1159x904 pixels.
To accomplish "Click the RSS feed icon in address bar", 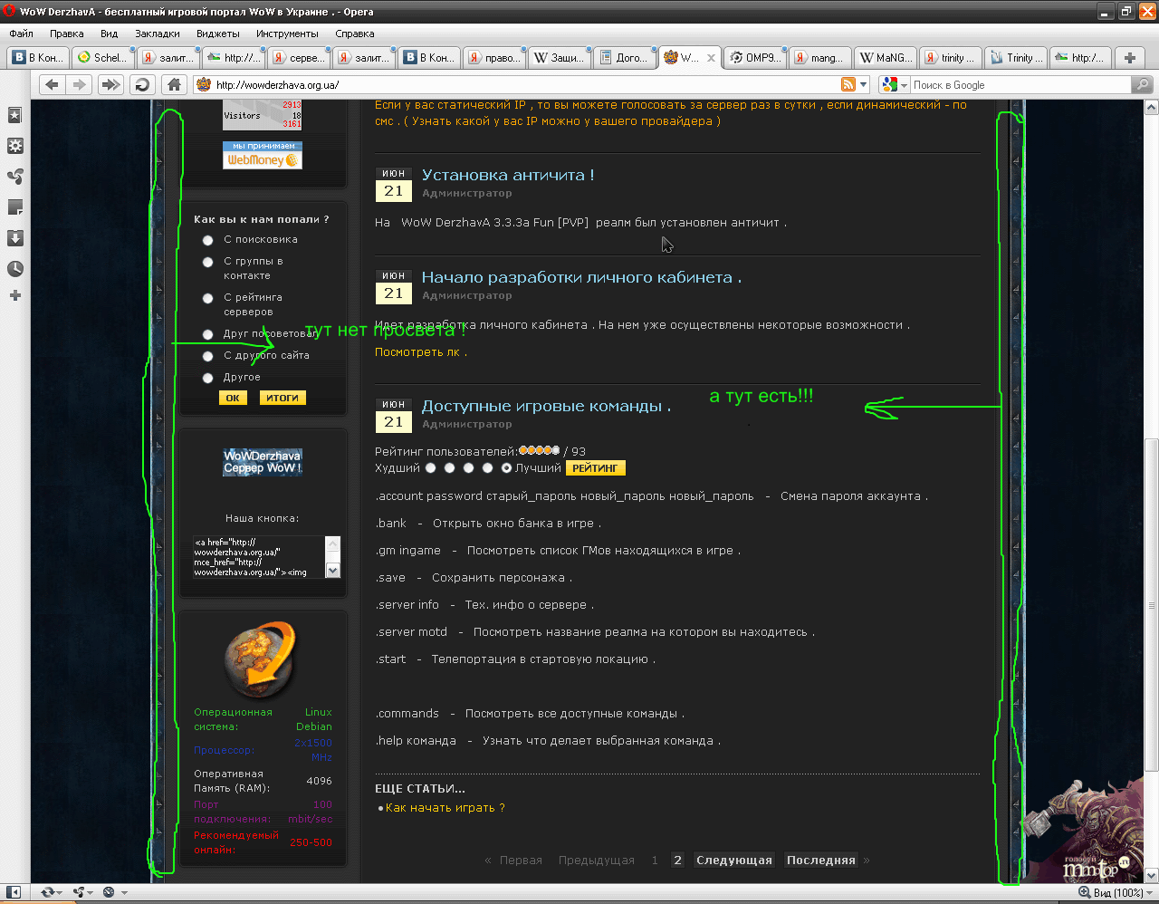I will (848, 84).
